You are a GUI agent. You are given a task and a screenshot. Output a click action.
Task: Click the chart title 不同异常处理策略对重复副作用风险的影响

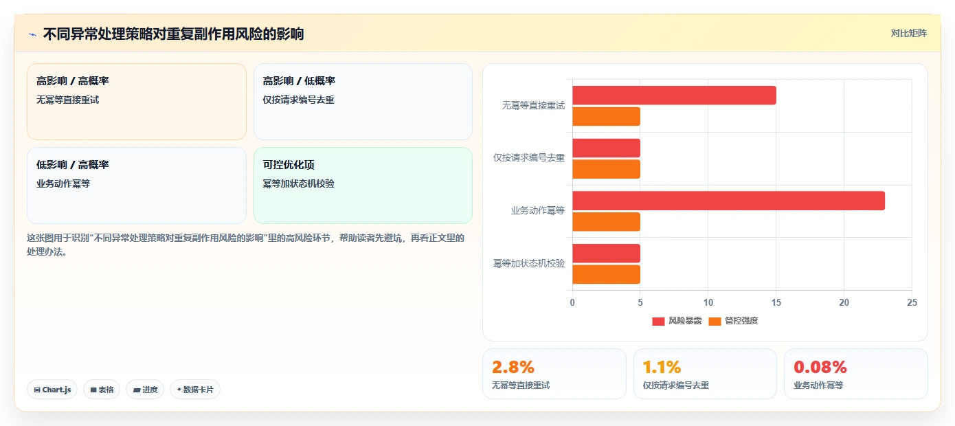(173, 34)
